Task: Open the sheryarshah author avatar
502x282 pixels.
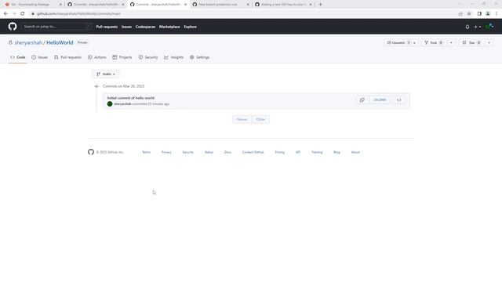Action: [110, 104]
